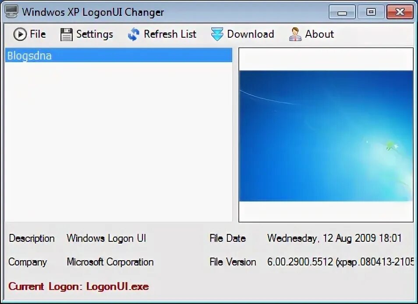Click the monitor icon in title bar

tap(11, 11)
